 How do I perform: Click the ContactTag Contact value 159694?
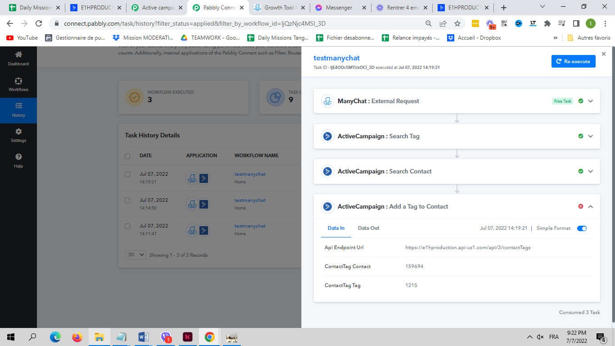414,266
